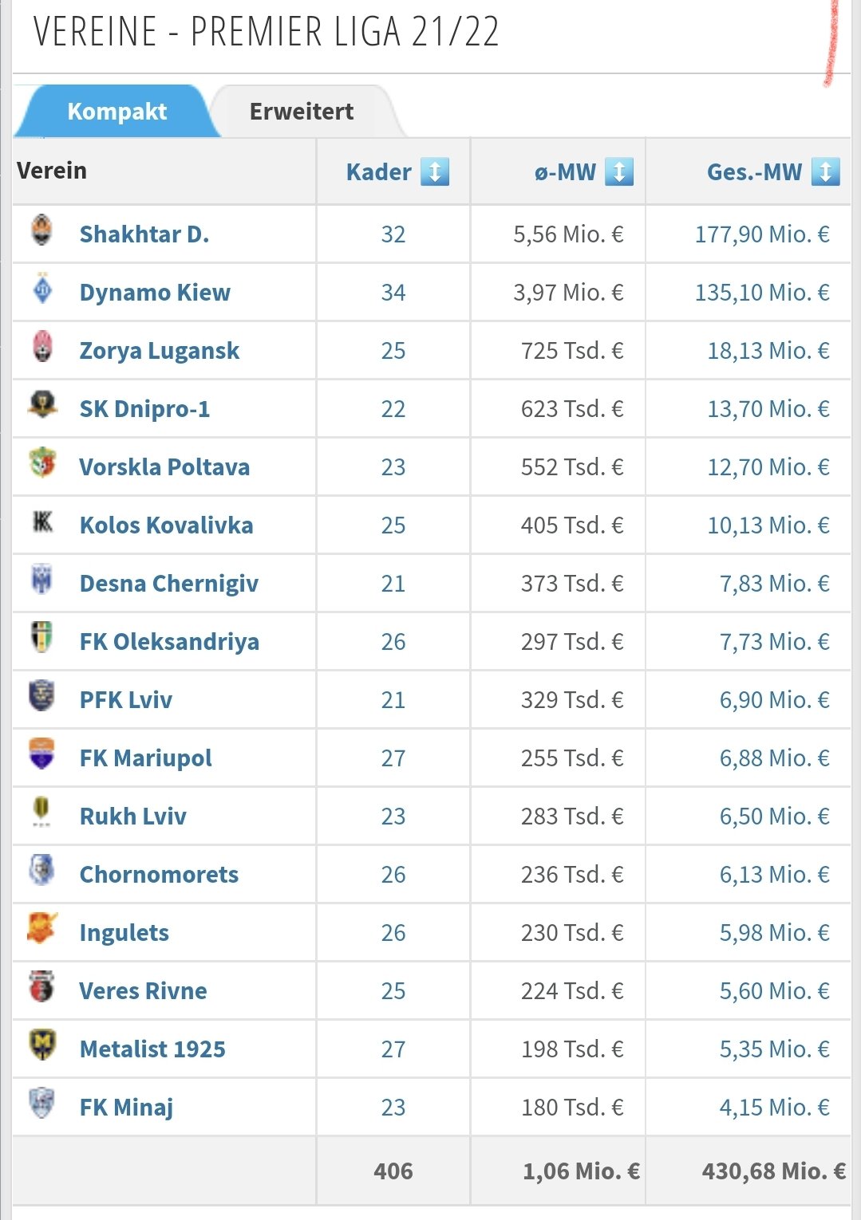The width and height of the screenshot is (861, 1220).
Task: Click Shakhtar's 177,90 Mio. € total value
Action: [762, 234]
